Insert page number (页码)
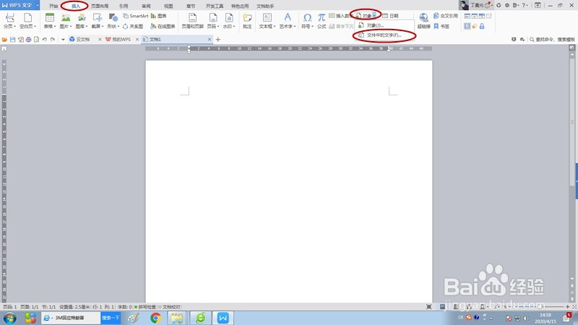 tap(212, 21)
